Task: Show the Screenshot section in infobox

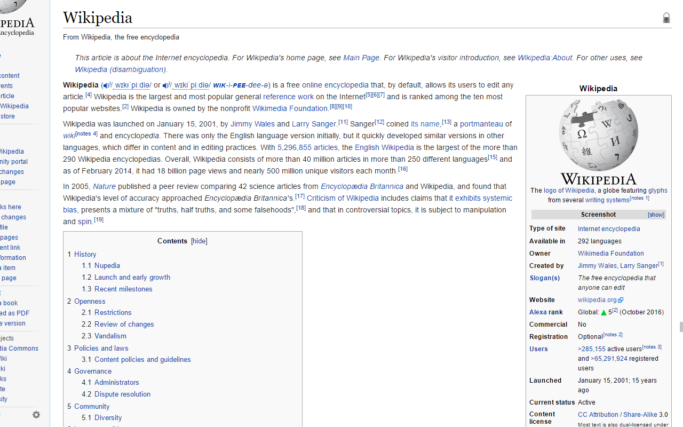Action: point(656,215)
